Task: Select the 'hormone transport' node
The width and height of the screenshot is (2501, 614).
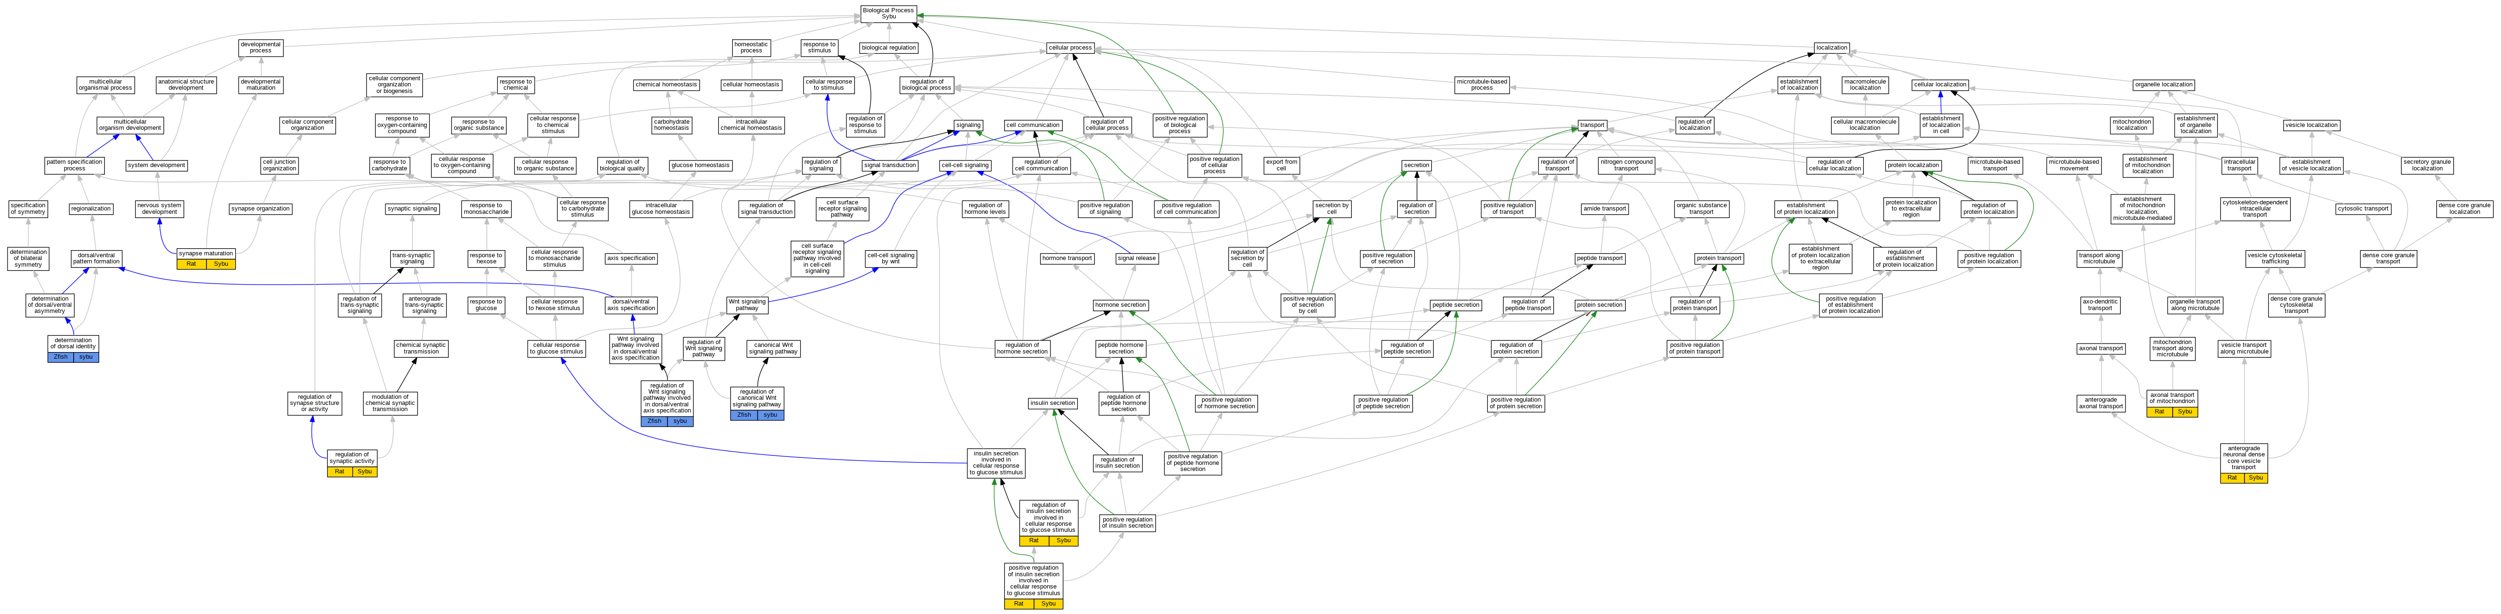Action: 1067,258
